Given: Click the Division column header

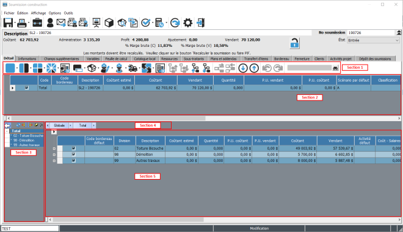Looking at the screenshot, I should pyautogui.click(x=125, y=141).
